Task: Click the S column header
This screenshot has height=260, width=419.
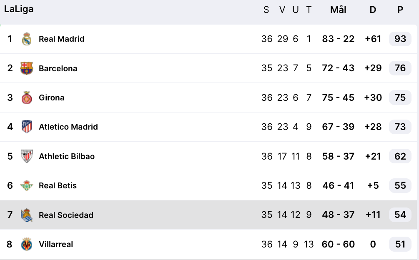Action: click(266, 10)
